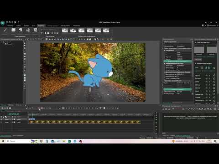Reset the Синий value icon

[x=214, y=91]
